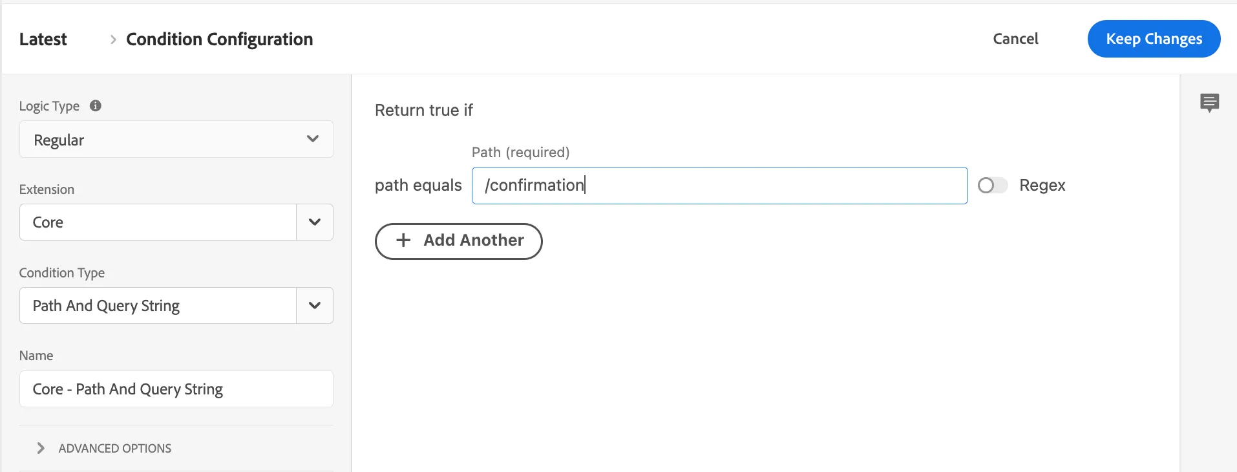Image resolution: width=1237 pixels, height=472 pixels.
Task: Click the Regular logic type value
Action: pyautogui.click(x=59, y=140)
